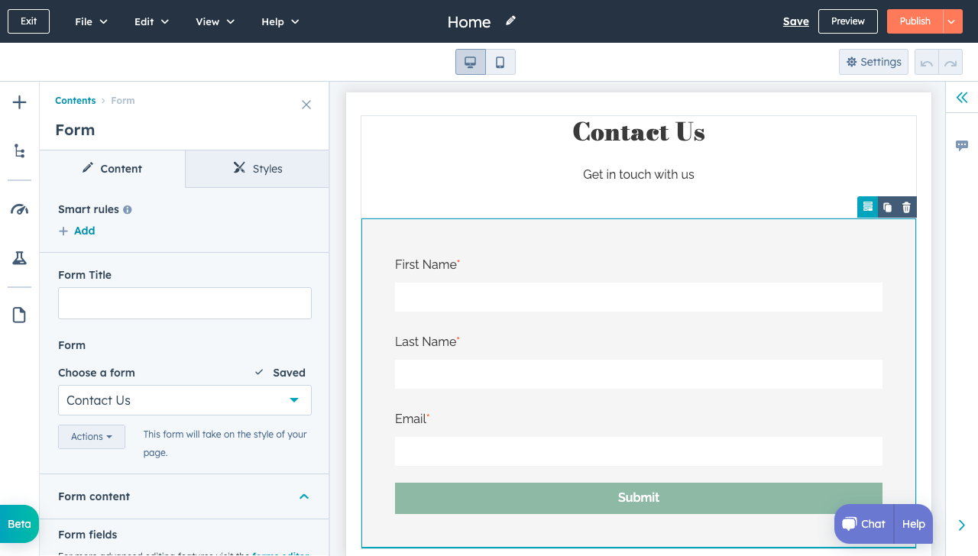Click the Preview button
The image size is (978, 556).
[848, 21]
